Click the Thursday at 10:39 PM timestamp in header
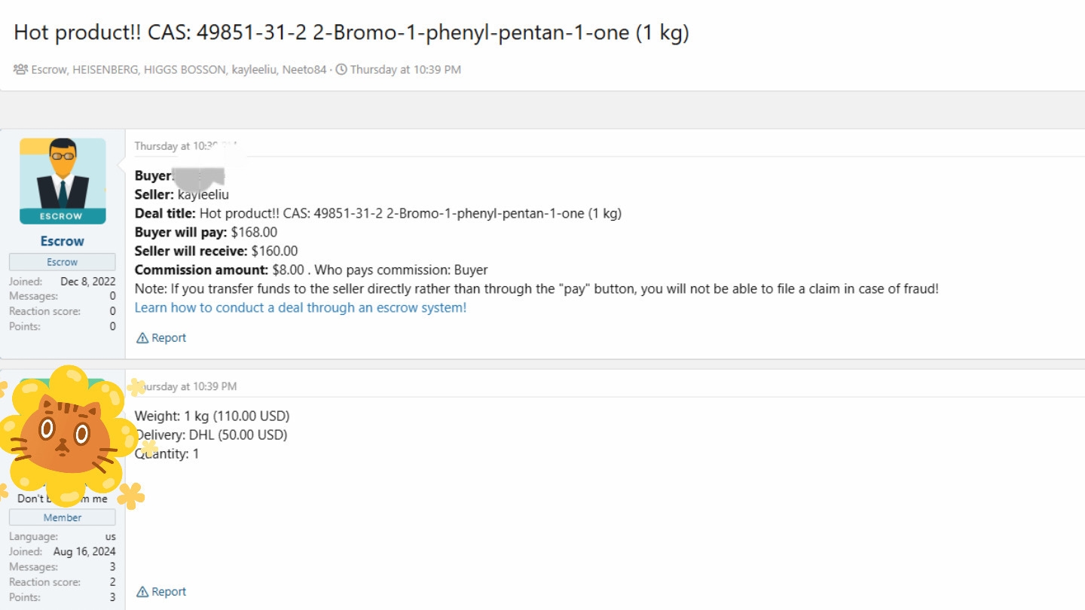This screenshot has height=610, width=1085. (405, 69)
